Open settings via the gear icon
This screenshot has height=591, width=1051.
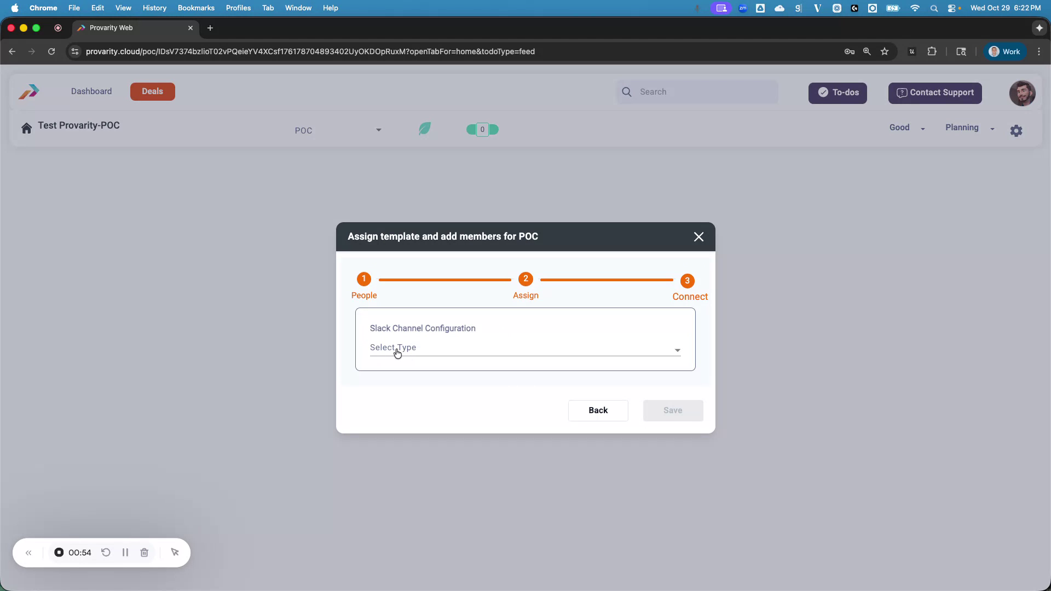(1017, 130)
